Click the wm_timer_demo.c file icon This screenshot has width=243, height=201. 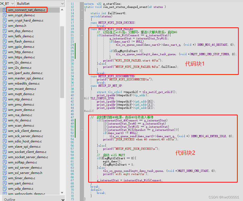pos(5,178)
